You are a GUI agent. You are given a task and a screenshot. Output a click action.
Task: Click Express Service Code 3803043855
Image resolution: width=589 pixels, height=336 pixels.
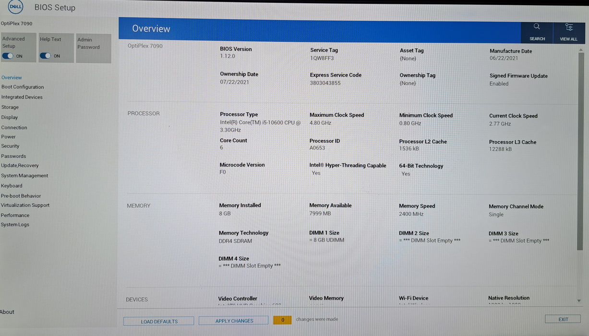tap(325, 83)
